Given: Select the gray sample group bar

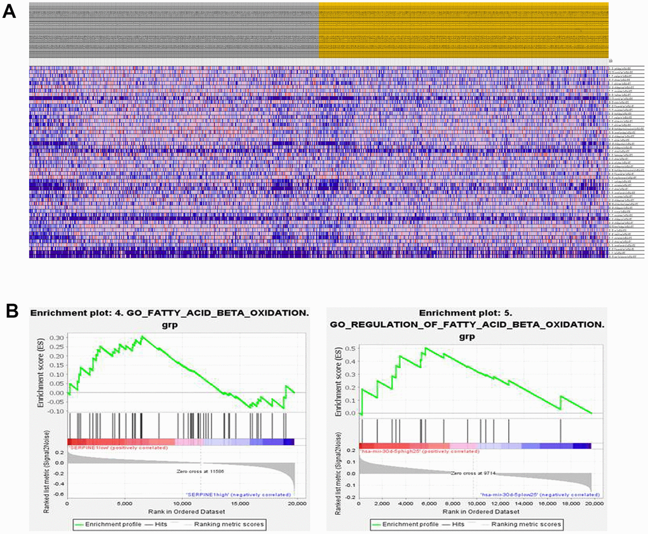Looking at the screenshot, I should tap(173, 31).
